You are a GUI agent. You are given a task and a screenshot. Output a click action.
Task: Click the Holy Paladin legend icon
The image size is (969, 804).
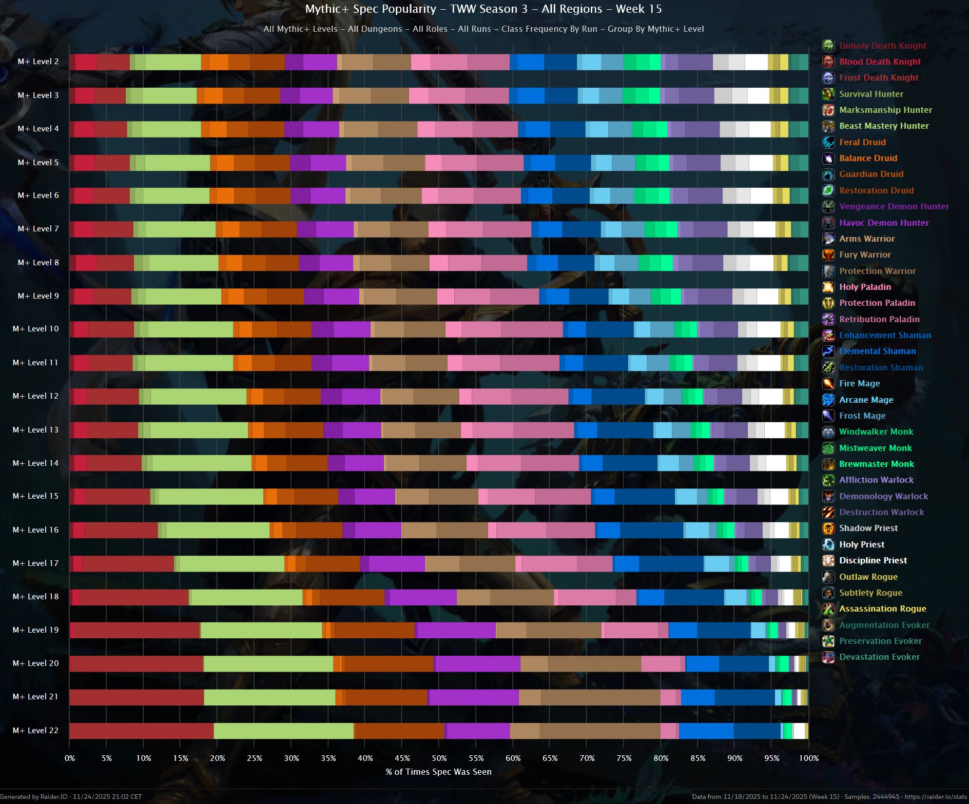coord(828,287)
